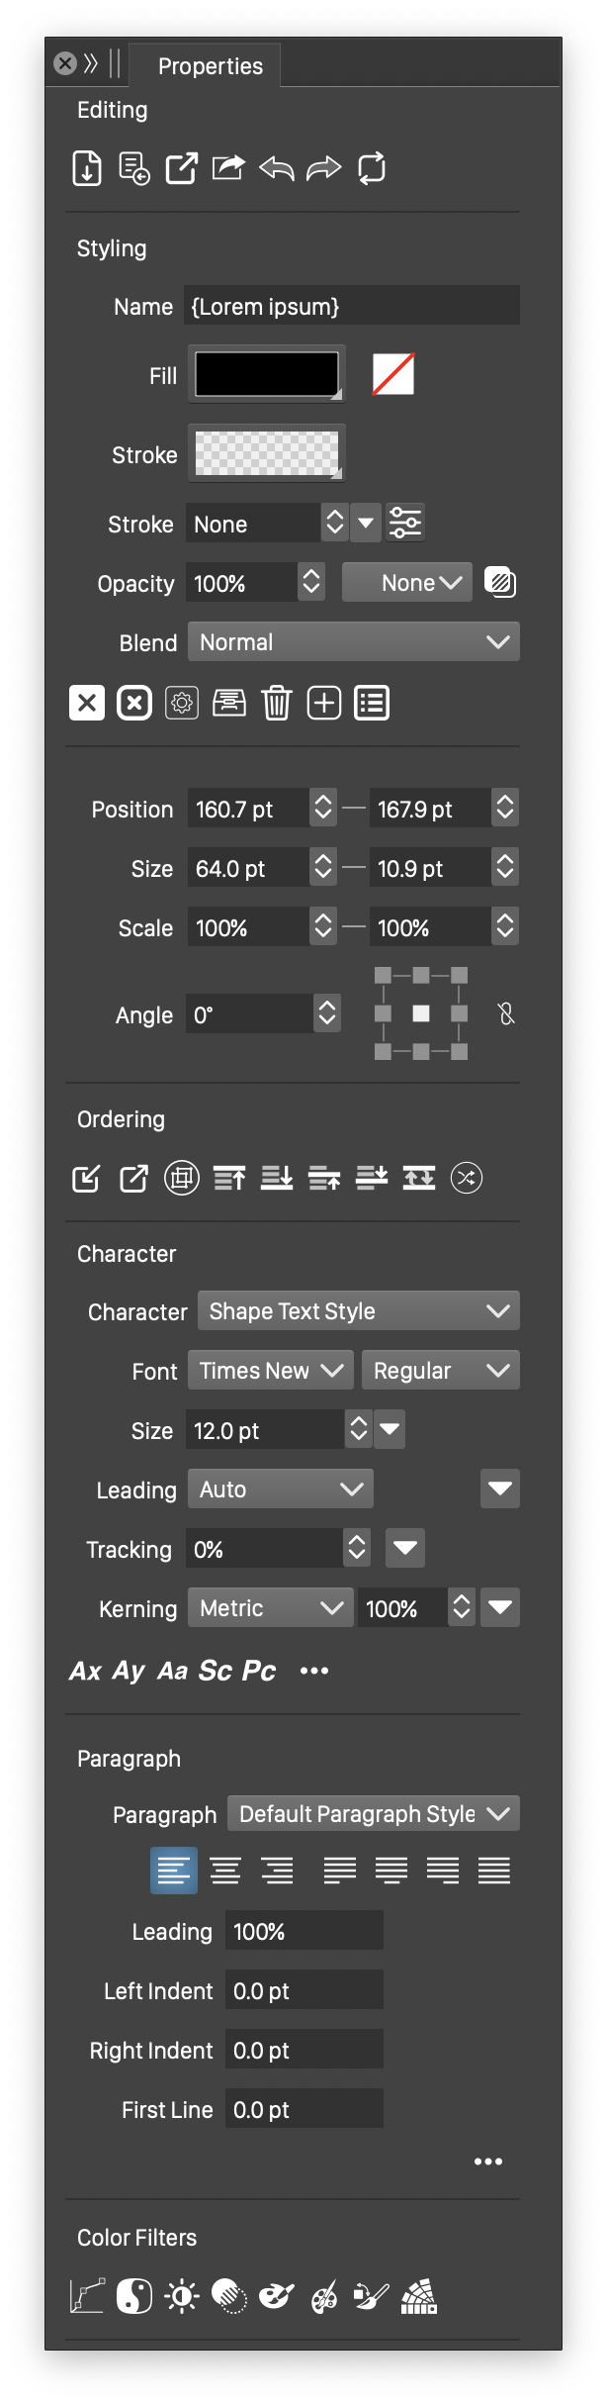The image size is (607, 2403).
Task: Open the Blend mode Normal dropdown
Action: coord(354,642)
